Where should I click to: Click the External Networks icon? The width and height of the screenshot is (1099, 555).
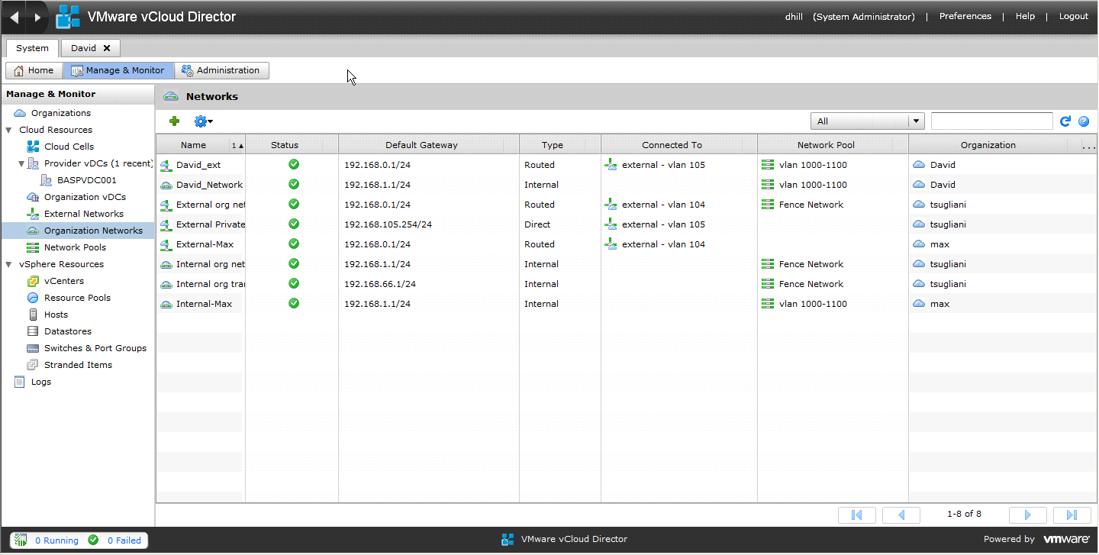pyautogui.click(x=33, y=214)
